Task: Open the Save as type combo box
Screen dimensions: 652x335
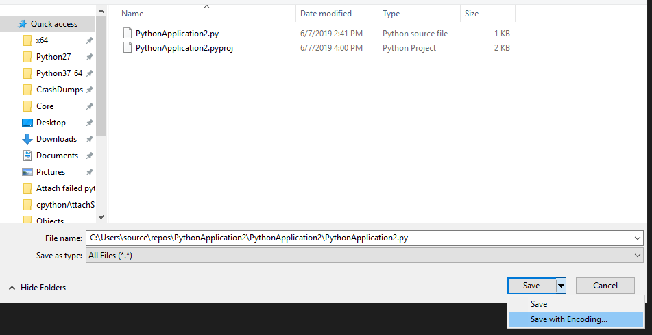Action: click(x=364, y=256)
